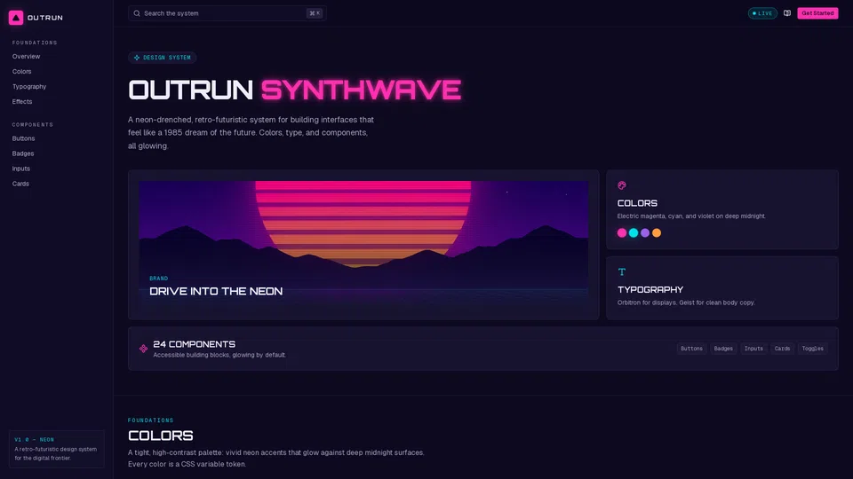Click the ⌘K shortcut badge
Image resolution: width=853 pixels, height=479 pixels.
pyautogui.click(x=315, y=13)
